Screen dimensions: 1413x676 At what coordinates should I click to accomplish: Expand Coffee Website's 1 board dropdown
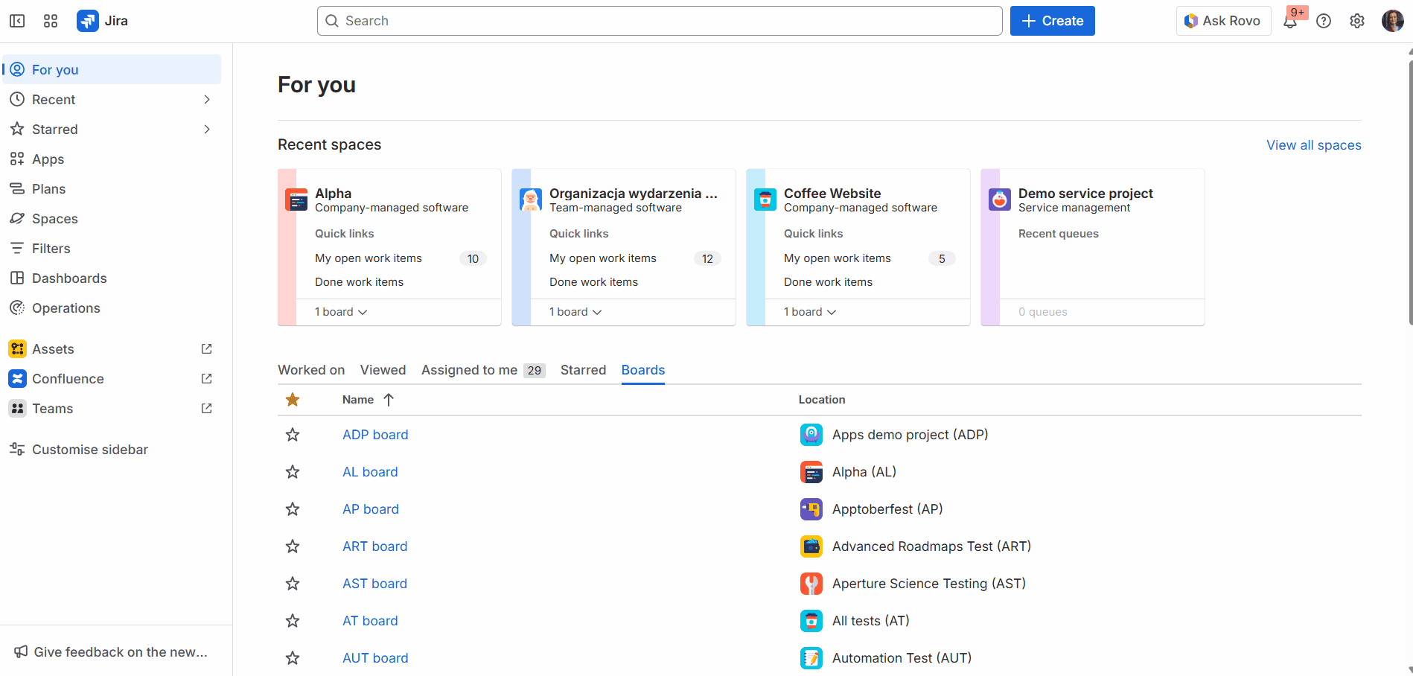click(810, 312)
